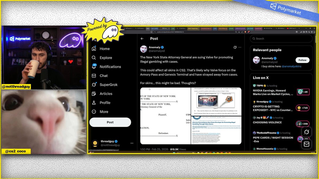This screenshot has width=319, height=179.
Task: Switch to the "jane street" browser tab
Action: point(250,28)
